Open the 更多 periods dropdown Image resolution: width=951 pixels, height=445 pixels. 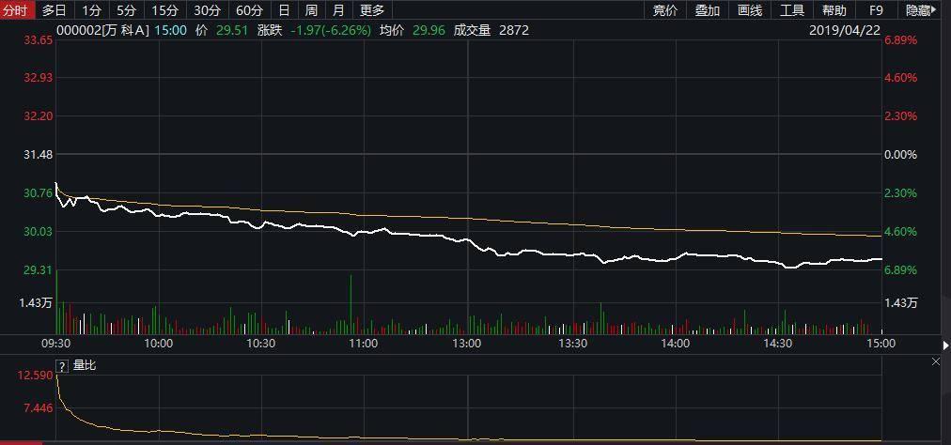(372, 10)
